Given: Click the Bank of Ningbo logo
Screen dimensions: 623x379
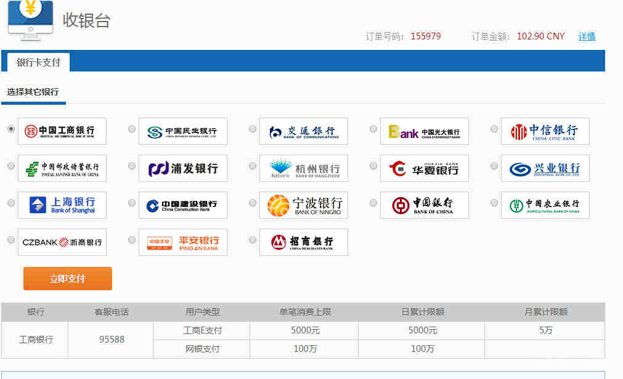Looking at the screenshot, I should pyautogui.click(x=304, y=205).
